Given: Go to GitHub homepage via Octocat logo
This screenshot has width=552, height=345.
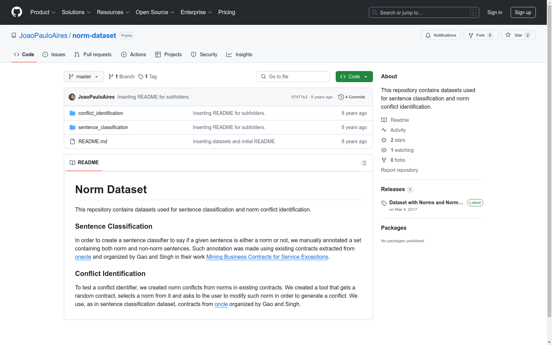Looking at the screenshot, I should (17, 12).
